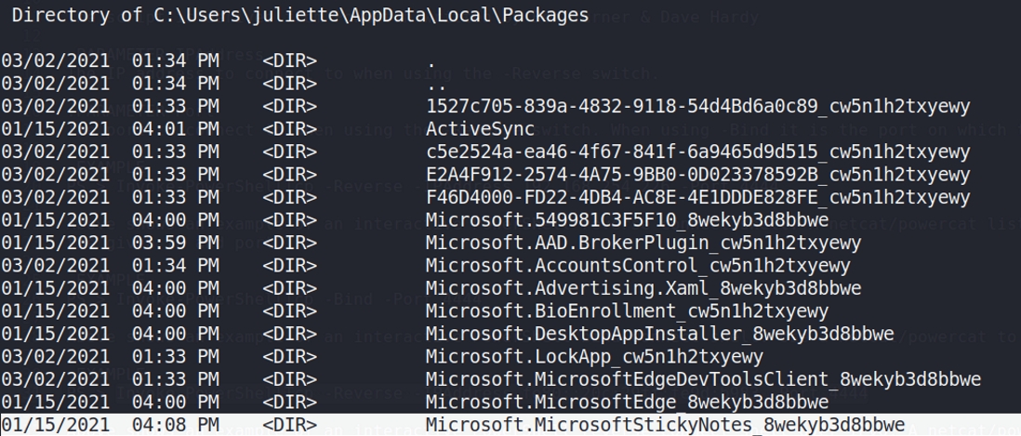This screenshot has width=1021, height=436.
Task: Click the F46D4000-FD22-4DB4 package folder name
Action: [697, 197]
